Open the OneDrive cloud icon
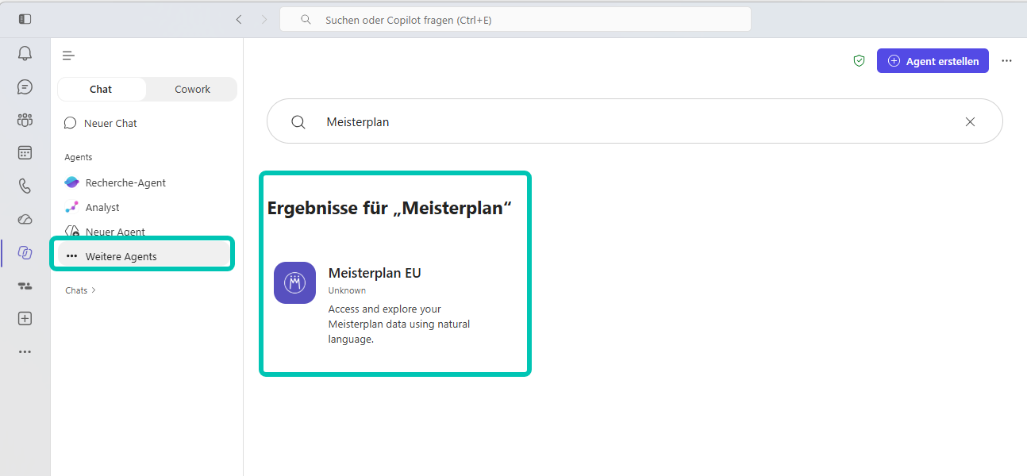Viewport: 1027px width, 476px height. coord(25,220)
